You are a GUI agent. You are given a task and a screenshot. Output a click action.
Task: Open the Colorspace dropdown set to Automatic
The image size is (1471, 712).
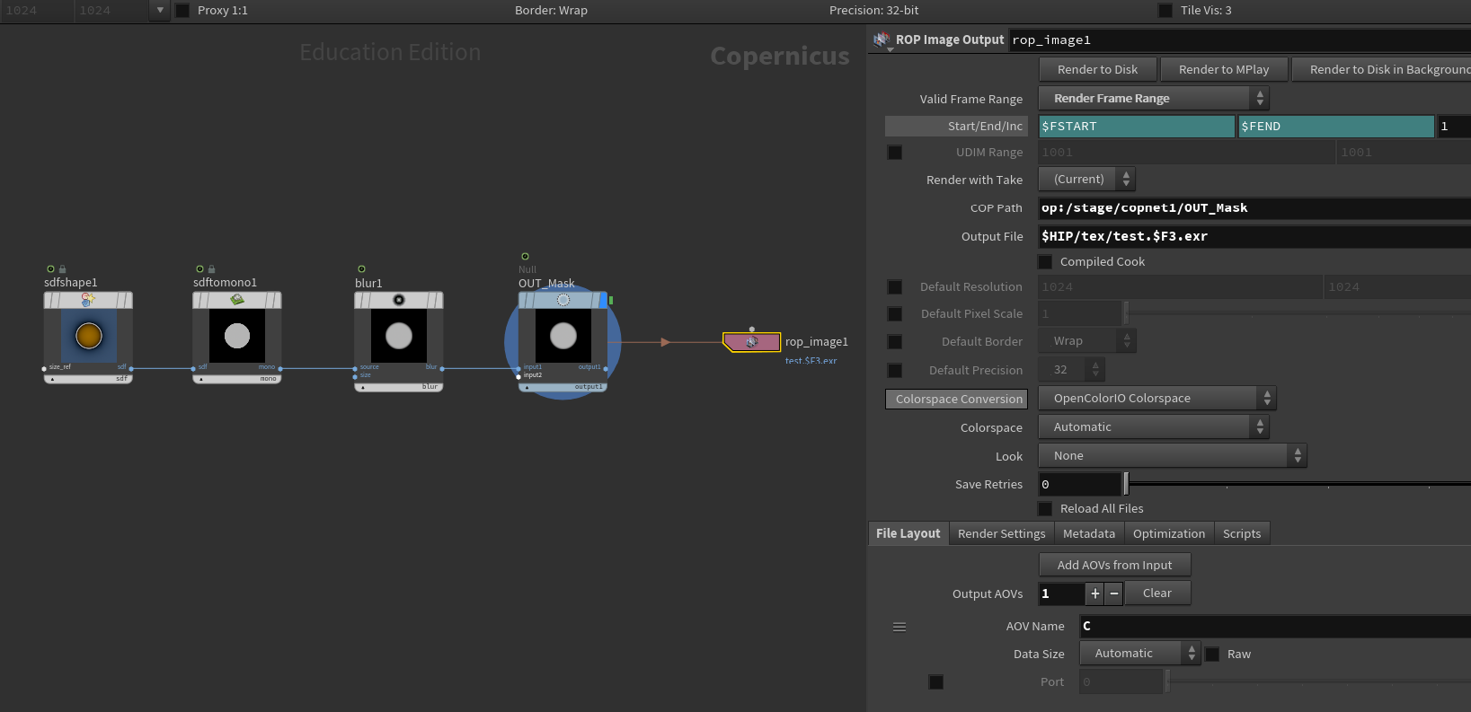pos(1153,427)
